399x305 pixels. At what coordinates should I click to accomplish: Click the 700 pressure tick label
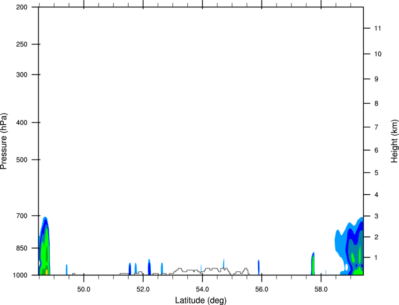click(x=22, y=216)
